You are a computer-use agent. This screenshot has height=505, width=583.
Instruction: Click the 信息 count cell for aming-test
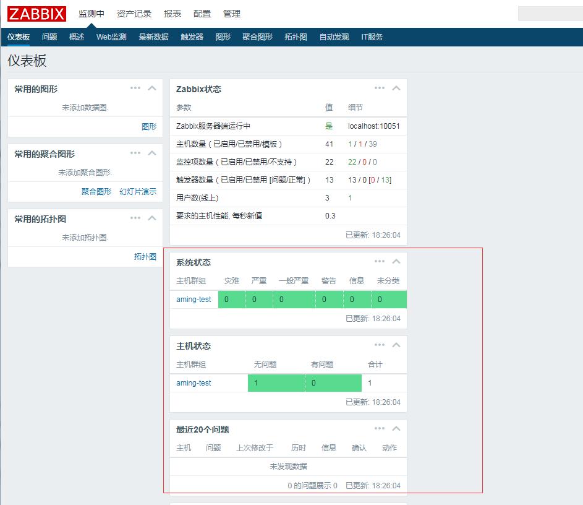click(357, 299)
